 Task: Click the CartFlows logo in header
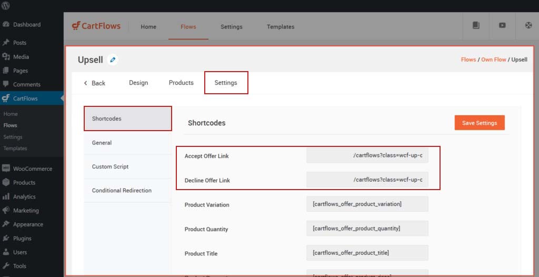[x=96, y=26]
